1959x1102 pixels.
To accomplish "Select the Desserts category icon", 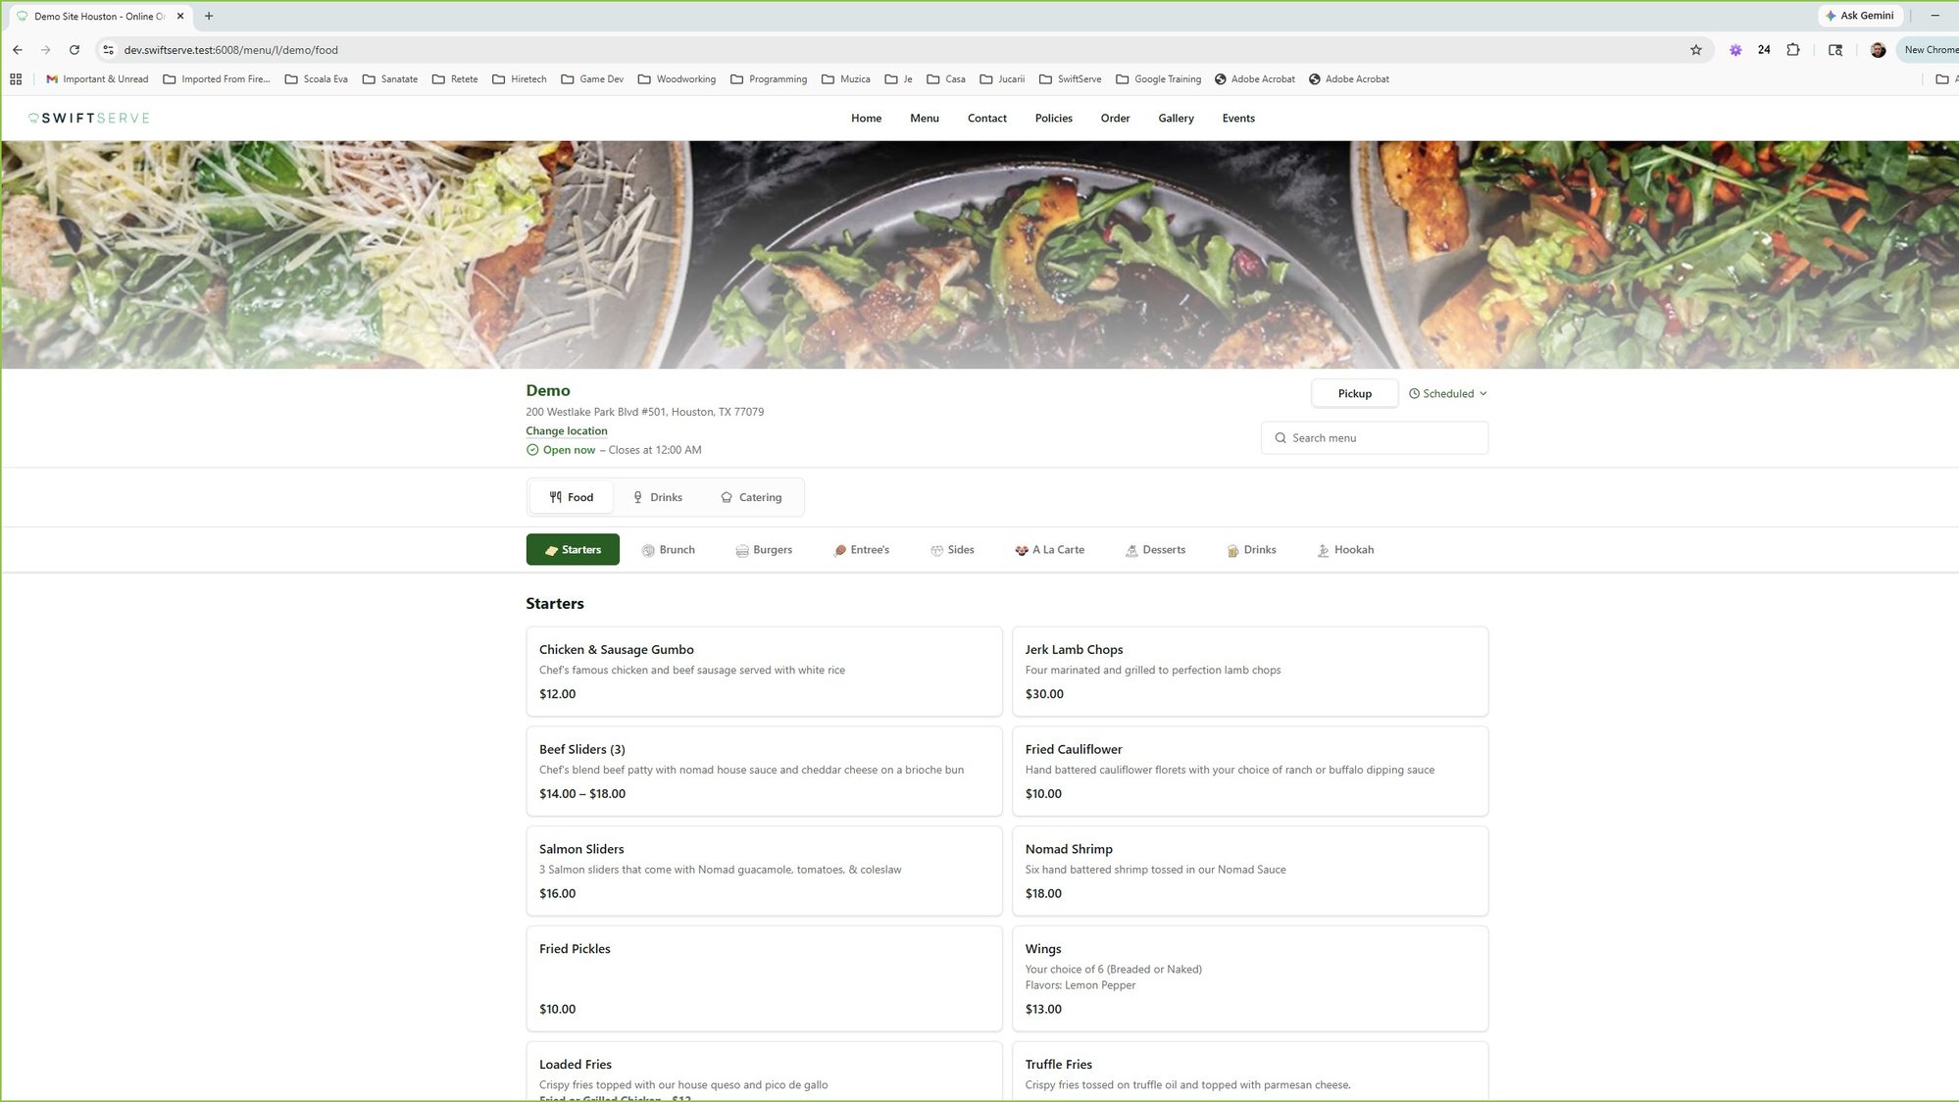I will click(1130, 550).
